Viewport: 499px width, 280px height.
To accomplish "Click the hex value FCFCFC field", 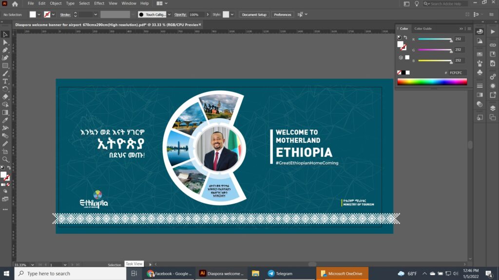I will pyautogui.click(x=457, y=73).
